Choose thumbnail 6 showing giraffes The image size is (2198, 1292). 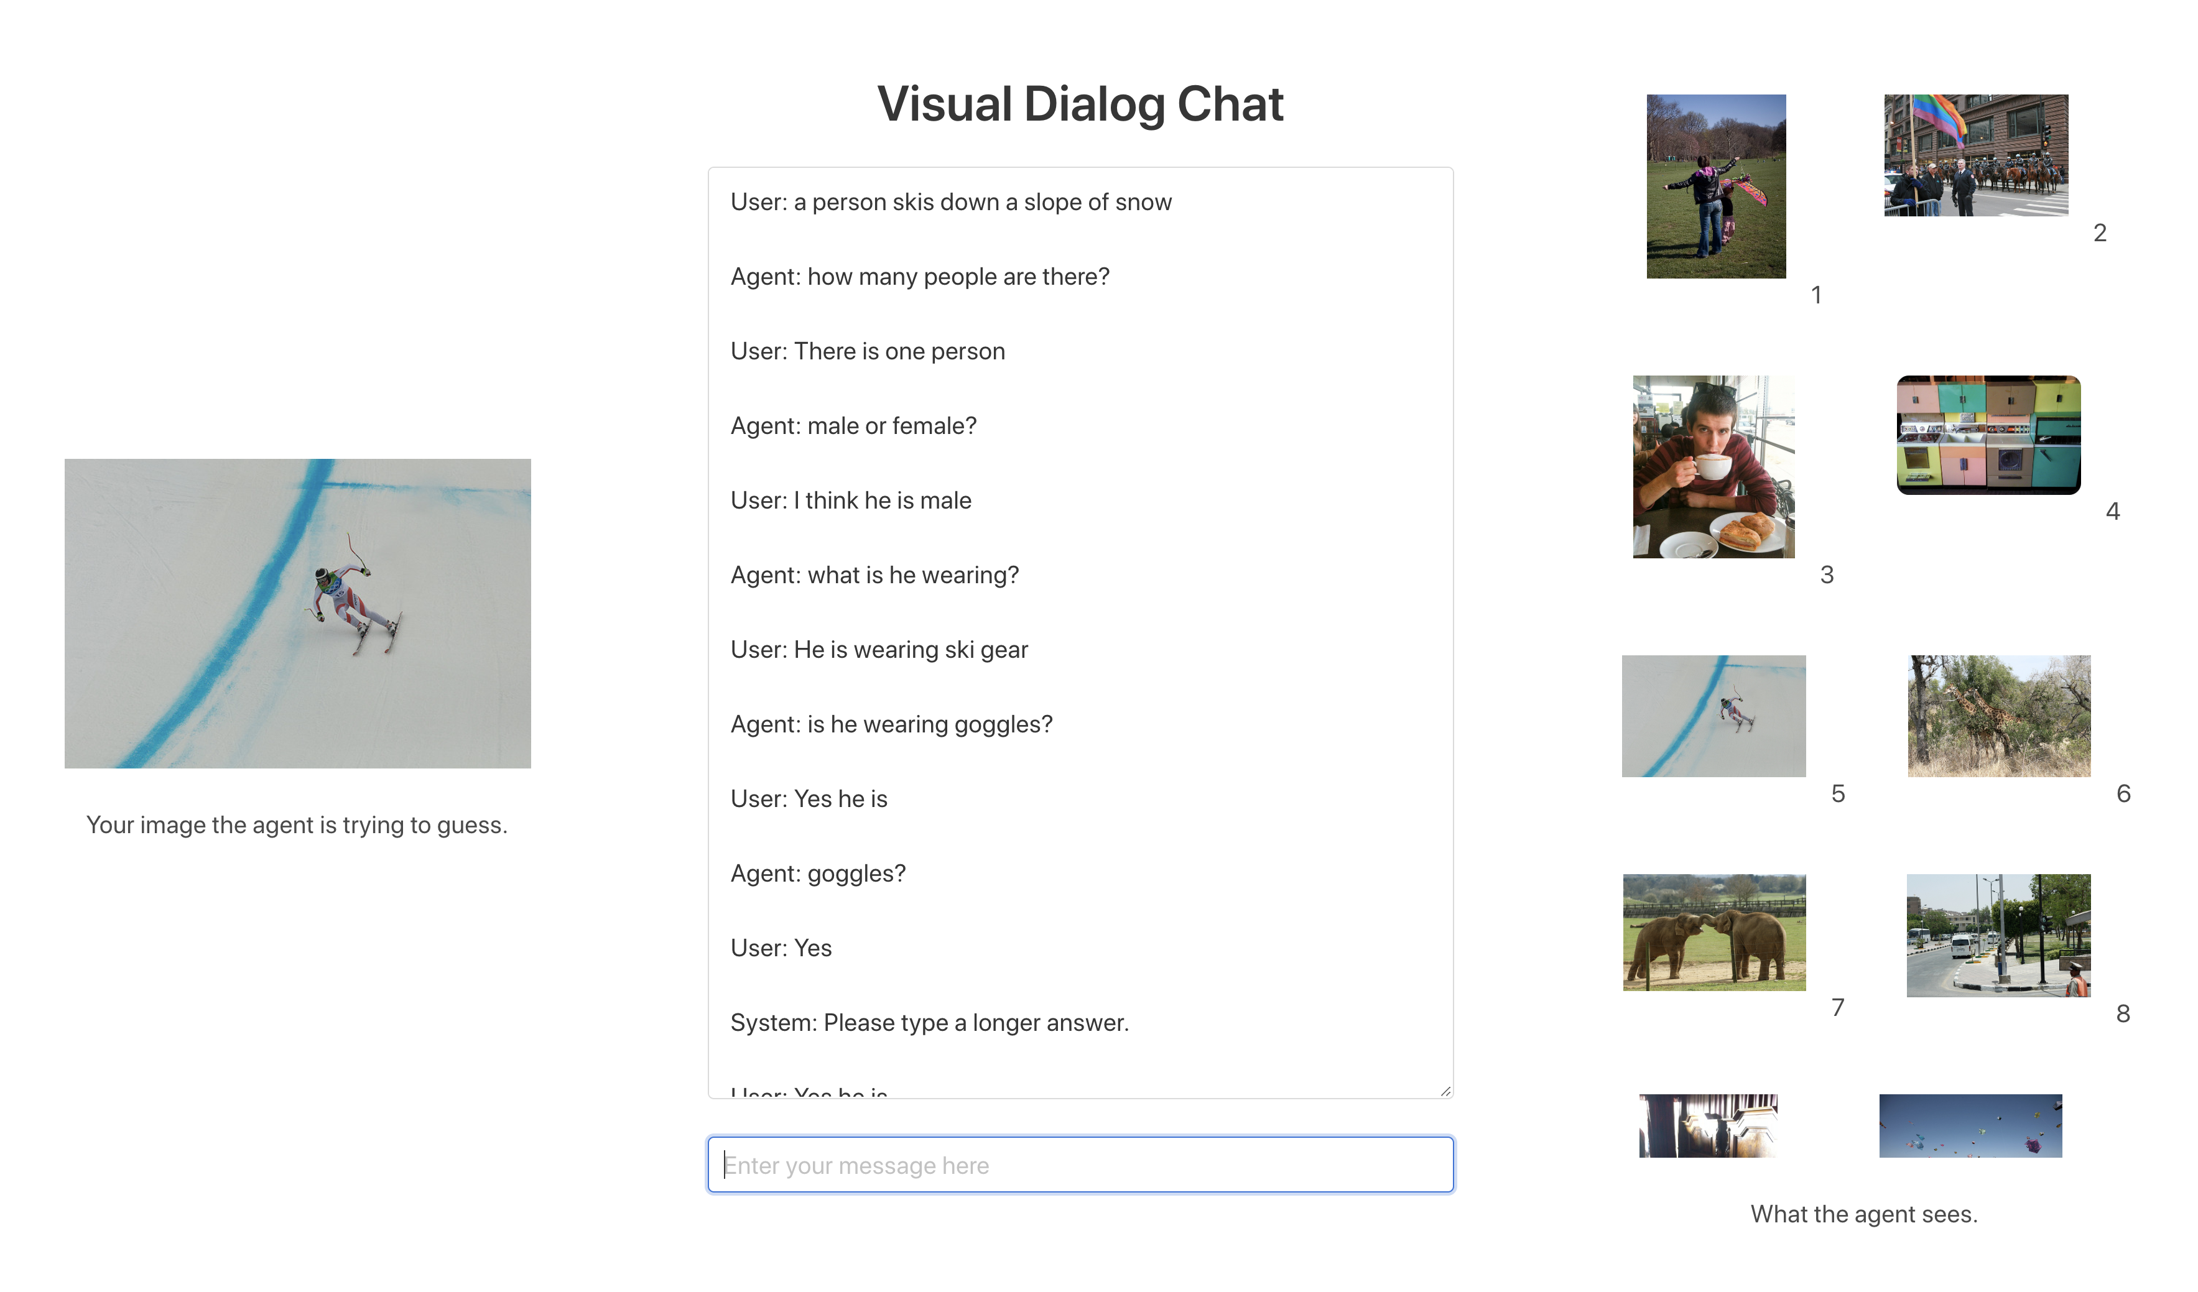pos(1998,716)
